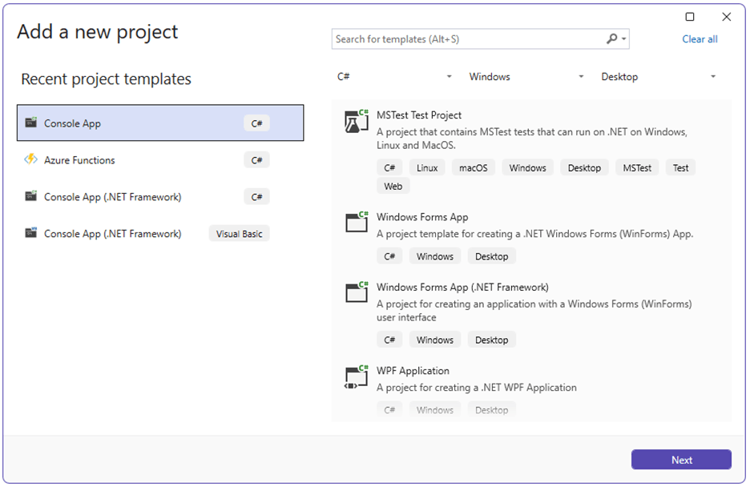This screenshot has height=487, width=750.
Task: Click the Windows Forms App template icon
Action: 355,223
